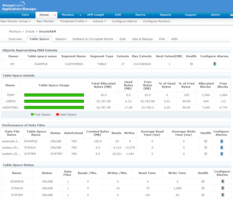233x215 pixels.
Task: Click alarm icon in SYSAUX status row
Action: (x=222, y=188)
